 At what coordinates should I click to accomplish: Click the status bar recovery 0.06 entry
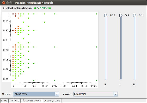[51, 101]
